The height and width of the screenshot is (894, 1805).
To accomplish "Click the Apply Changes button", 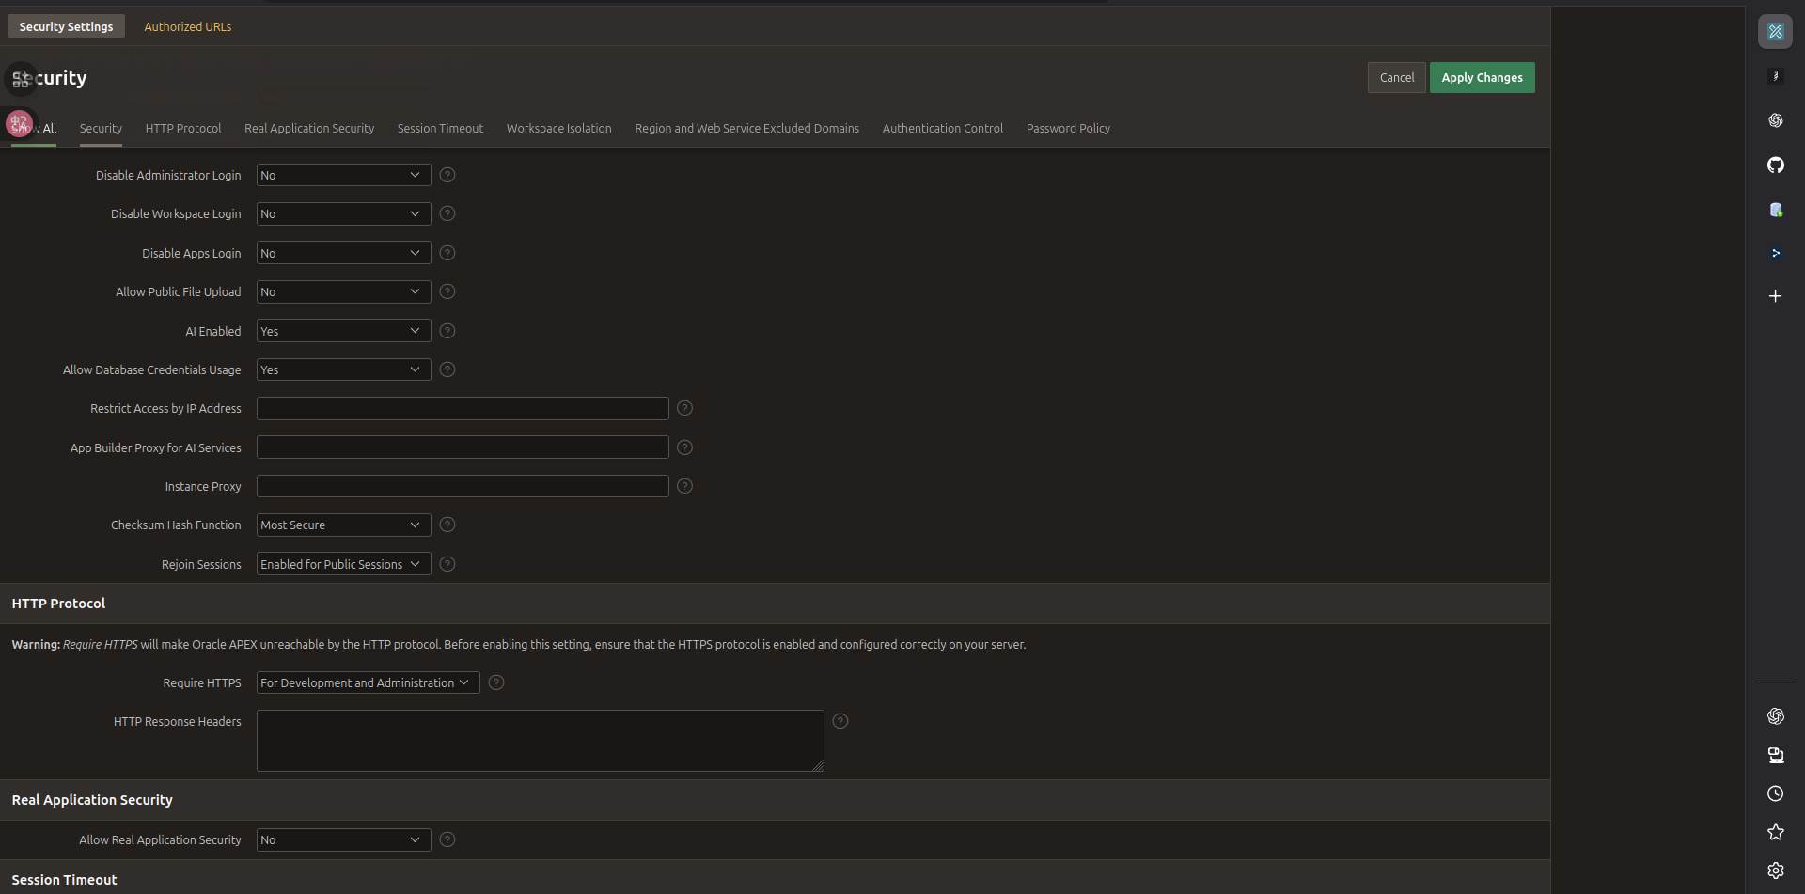I will coord(1482,77).
